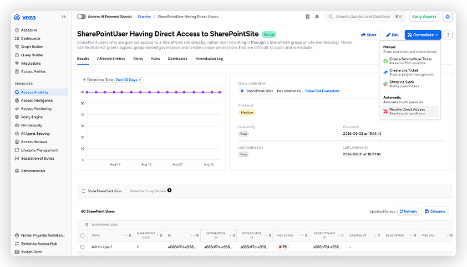This screenshot has height=267, width=467.
Task: Choose Create ServiceNow Ticket
Action: pos(410,61)
